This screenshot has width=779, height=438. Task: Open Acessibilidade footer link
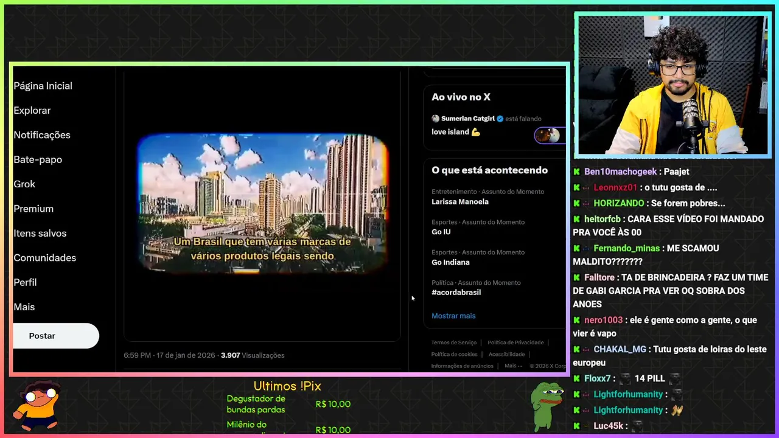(x=506, y=354)
